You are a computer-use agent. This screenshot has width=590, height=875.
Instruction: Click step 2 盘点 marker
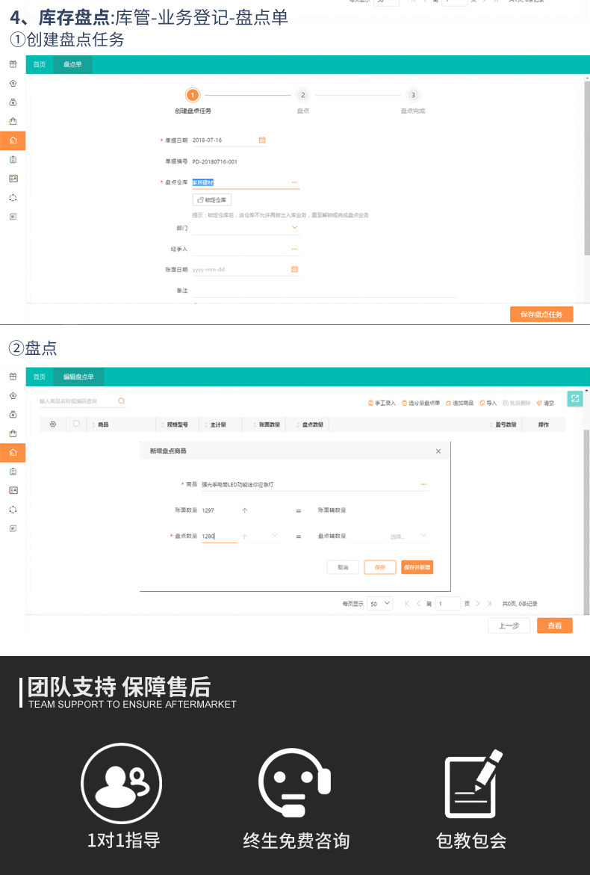302,95
